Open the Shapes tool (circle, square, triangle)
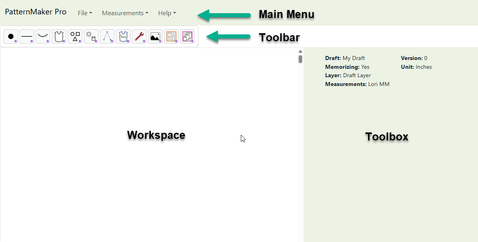 coord(75,36)
